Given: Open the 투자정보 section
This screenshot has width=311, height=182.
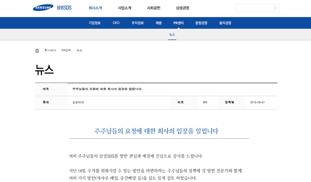Looking at the screenshot, I should 137,23.
